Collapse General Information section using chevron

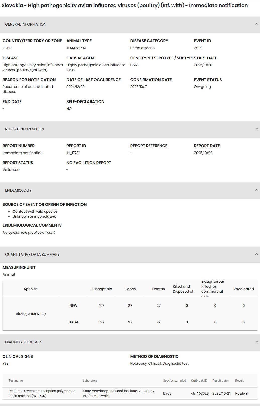[x=256, y=24]
